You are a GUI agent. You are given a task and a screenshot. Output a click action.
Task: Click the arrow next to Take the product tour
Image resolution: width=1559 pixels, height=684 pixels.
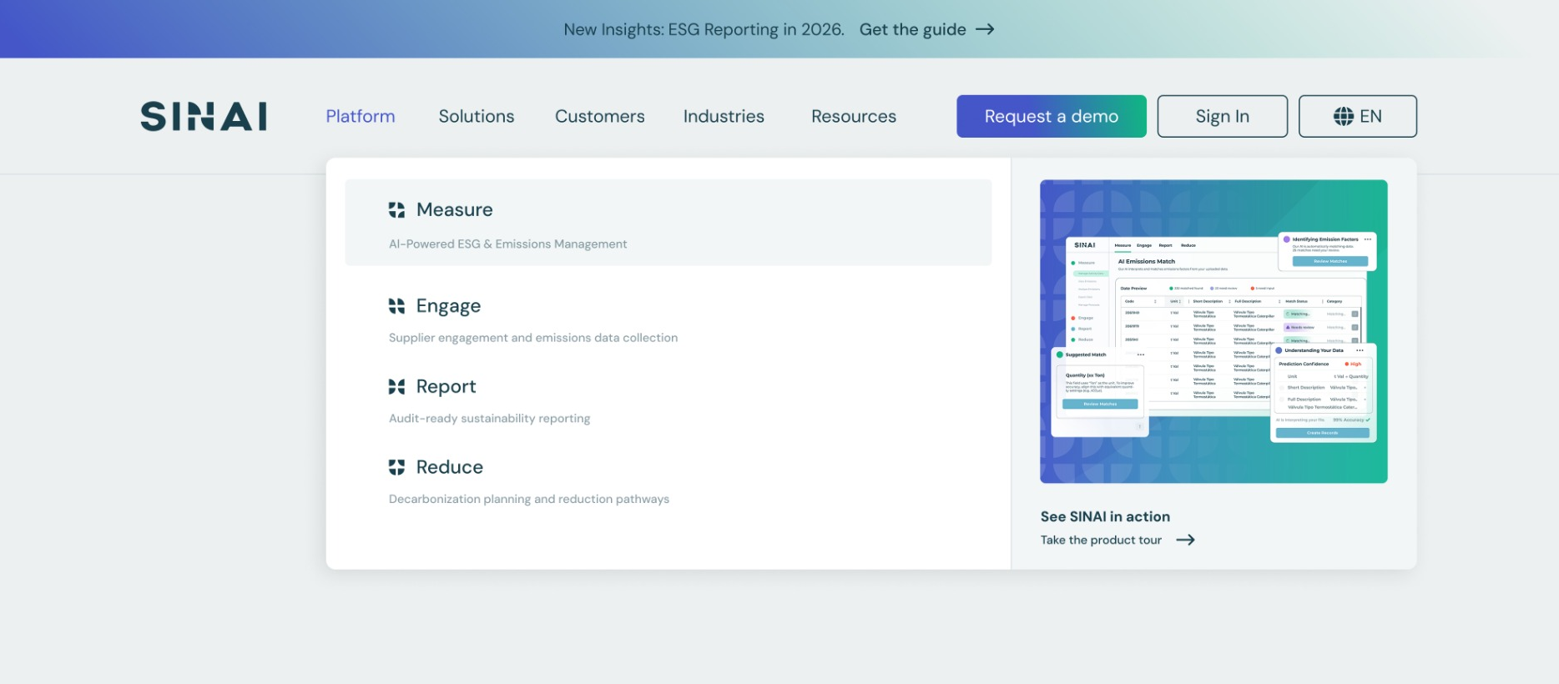(x=1185, y=540)
